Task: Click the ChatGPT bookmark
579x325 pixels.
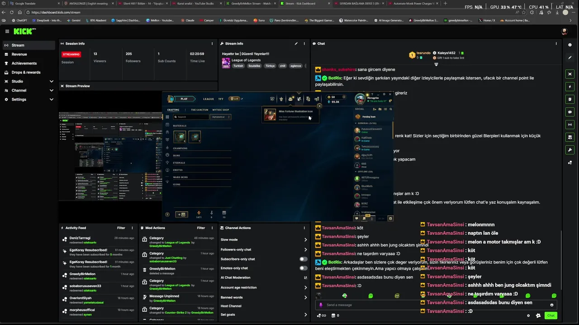Action: coord(19,20)
